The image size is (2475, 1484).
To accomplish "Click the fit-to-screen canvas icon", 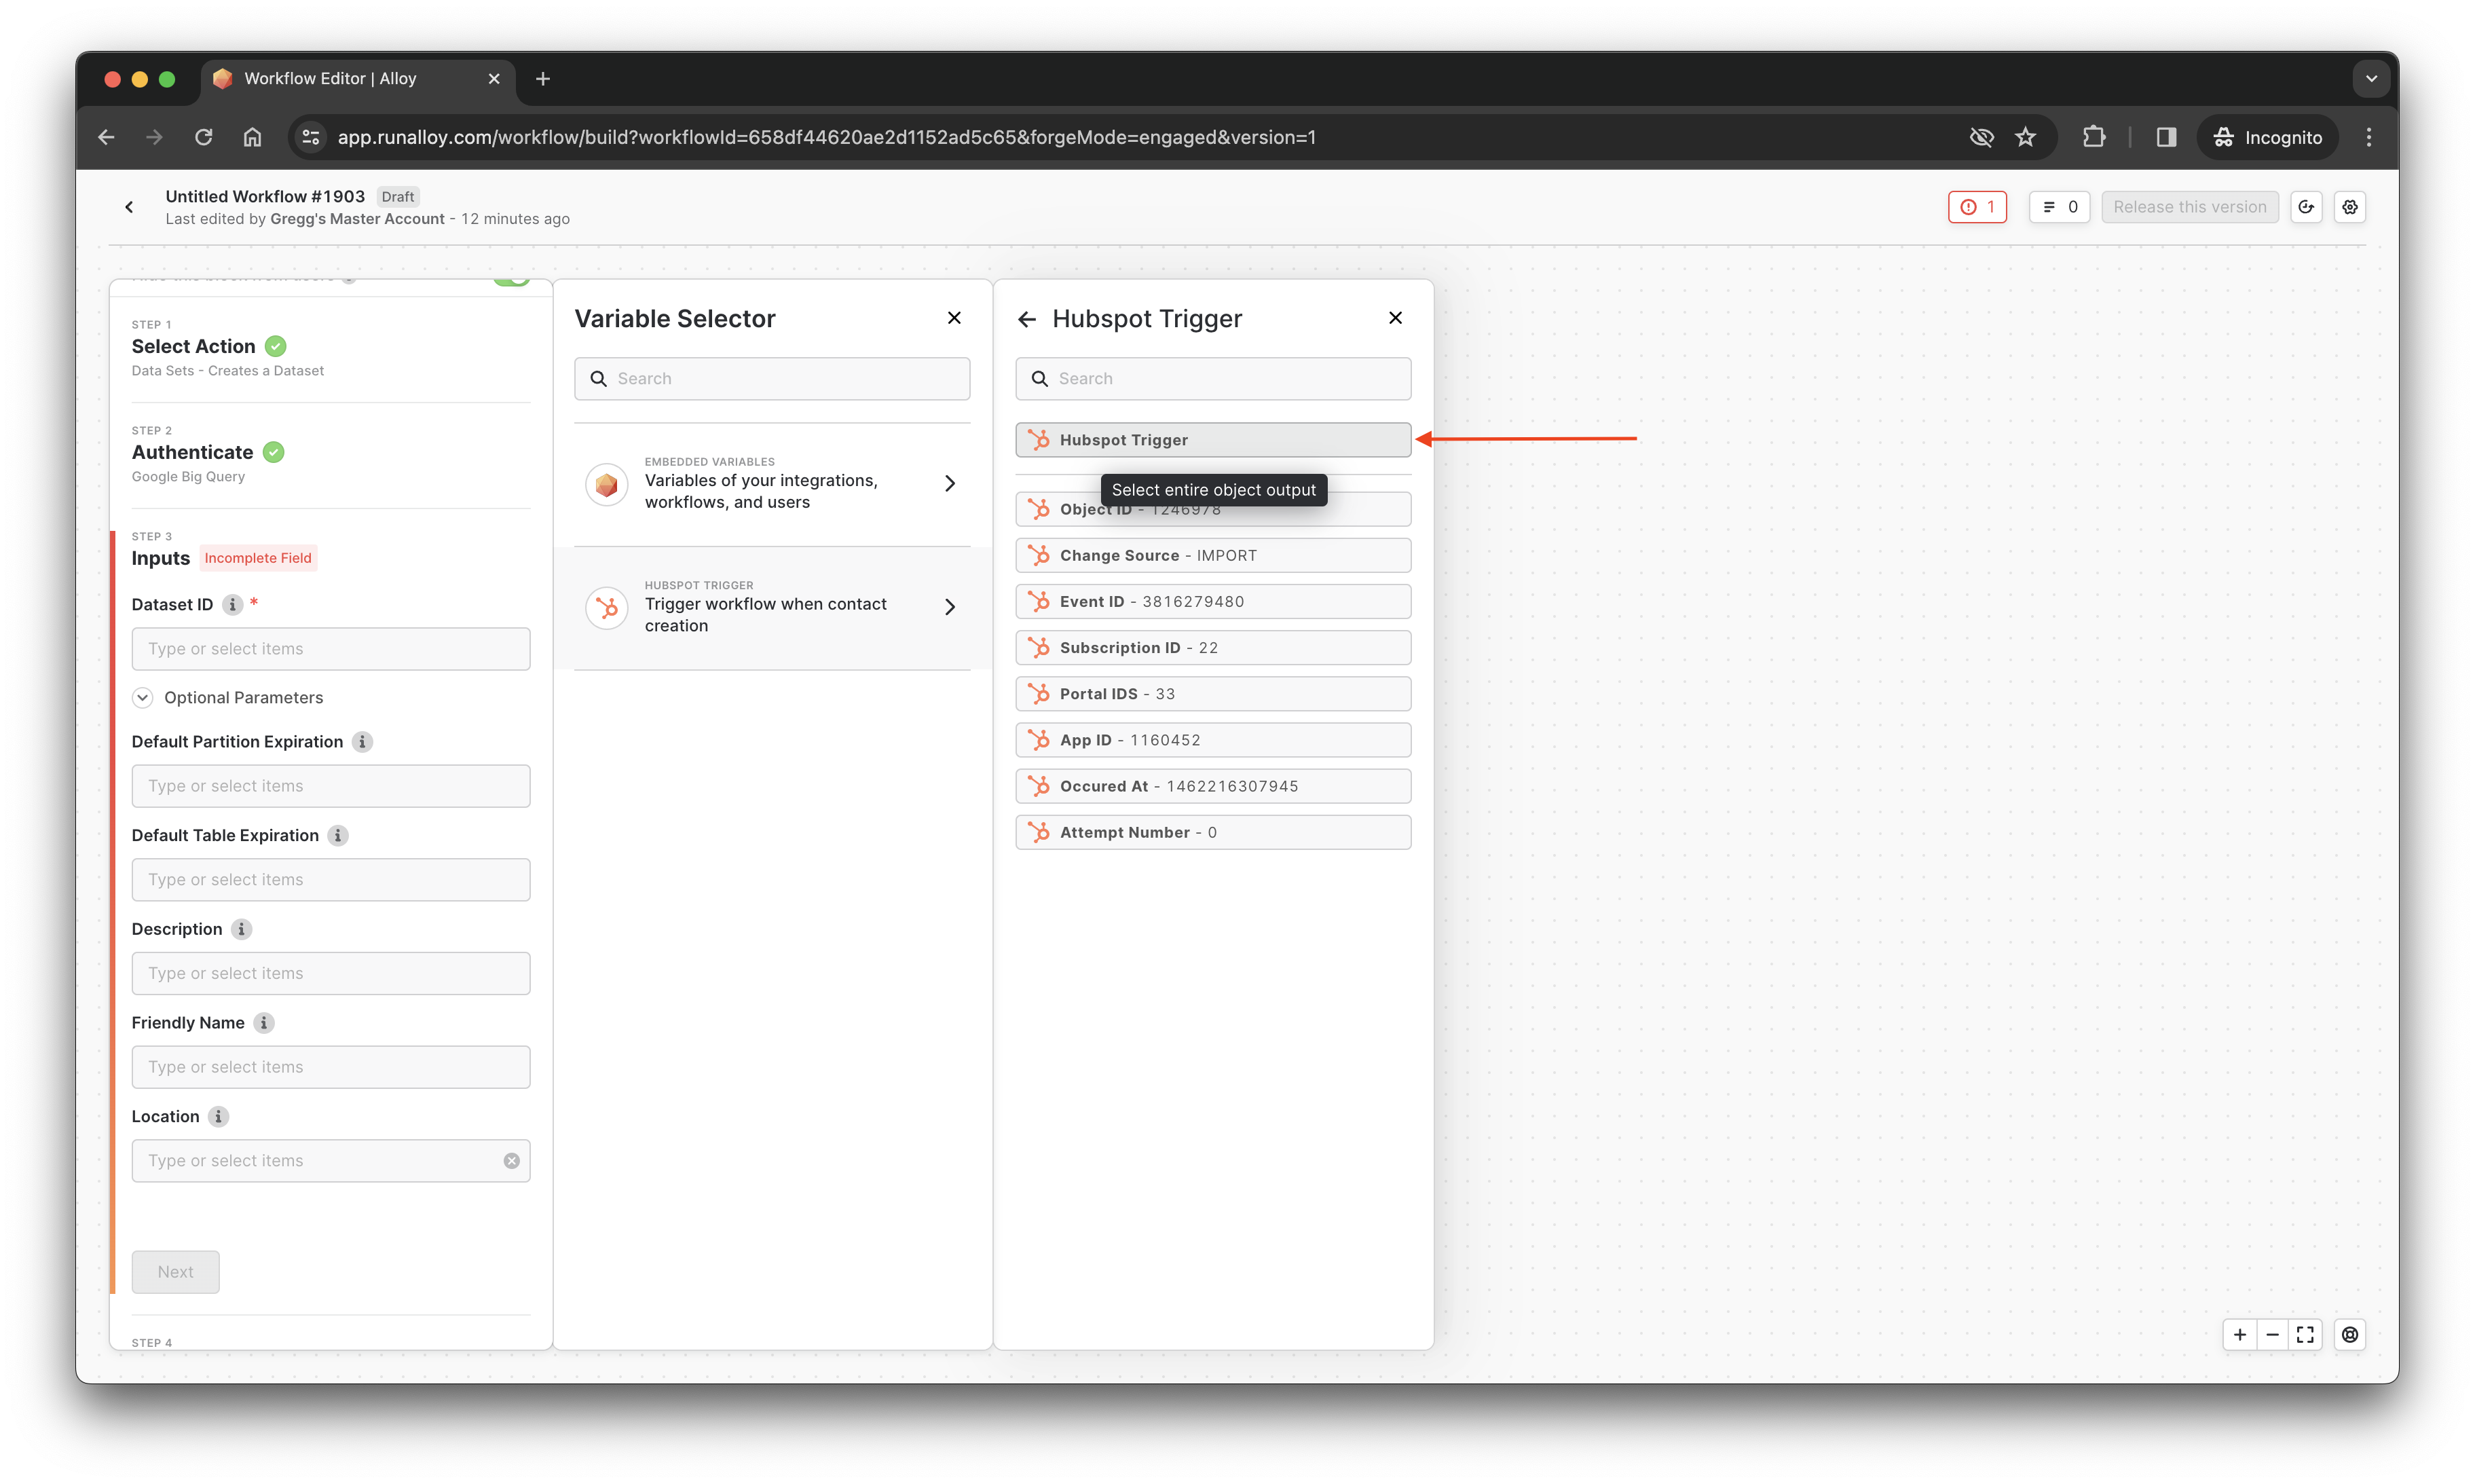I will (x=2305, y=1334).
